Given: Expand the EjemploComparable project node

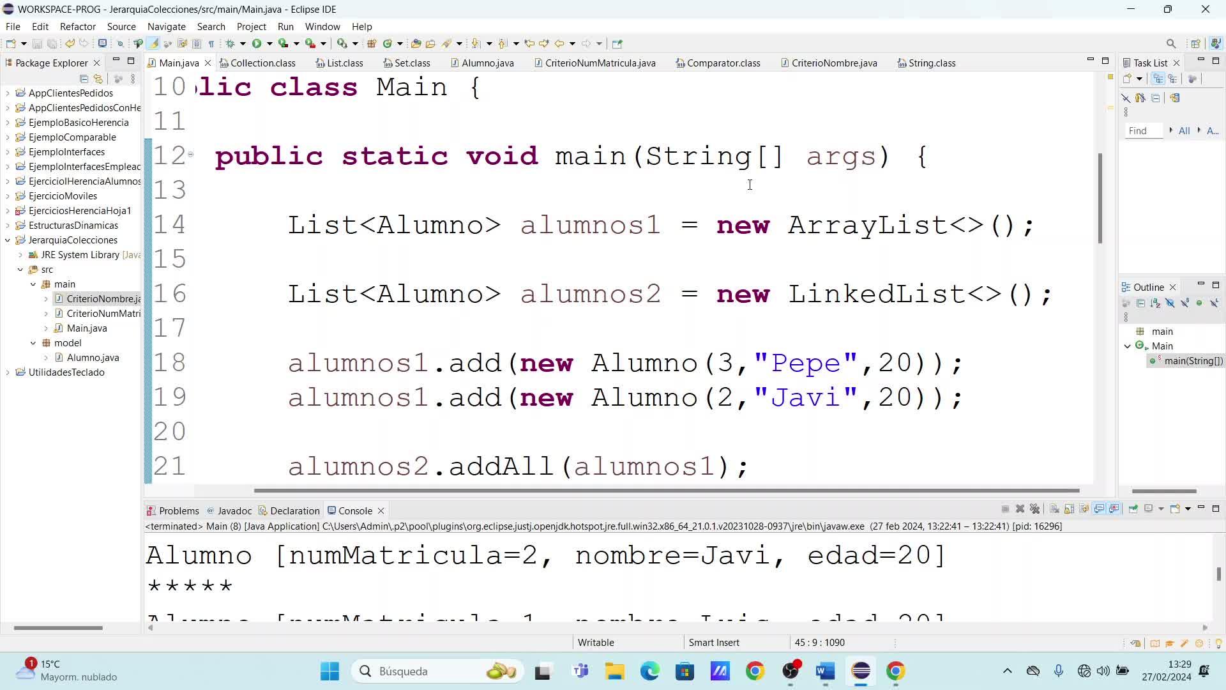Looking at the screenshot, I should (x=8, y=137).
